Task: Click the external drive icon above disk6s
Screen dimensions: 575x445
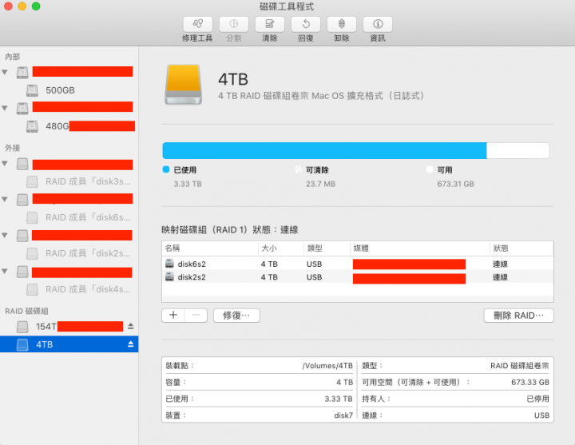Action: coord(22,200)
